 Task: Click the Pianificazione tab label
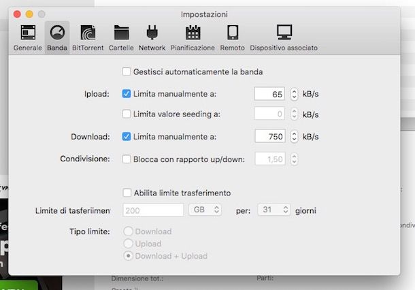(193, 48)
